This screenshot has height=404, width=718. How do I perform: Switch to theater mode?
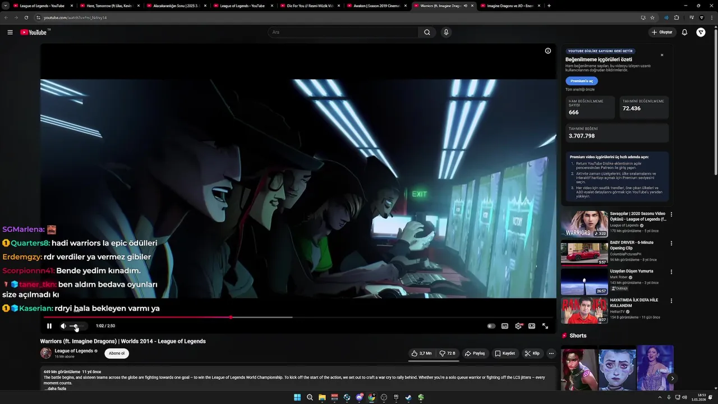point(532,326)
